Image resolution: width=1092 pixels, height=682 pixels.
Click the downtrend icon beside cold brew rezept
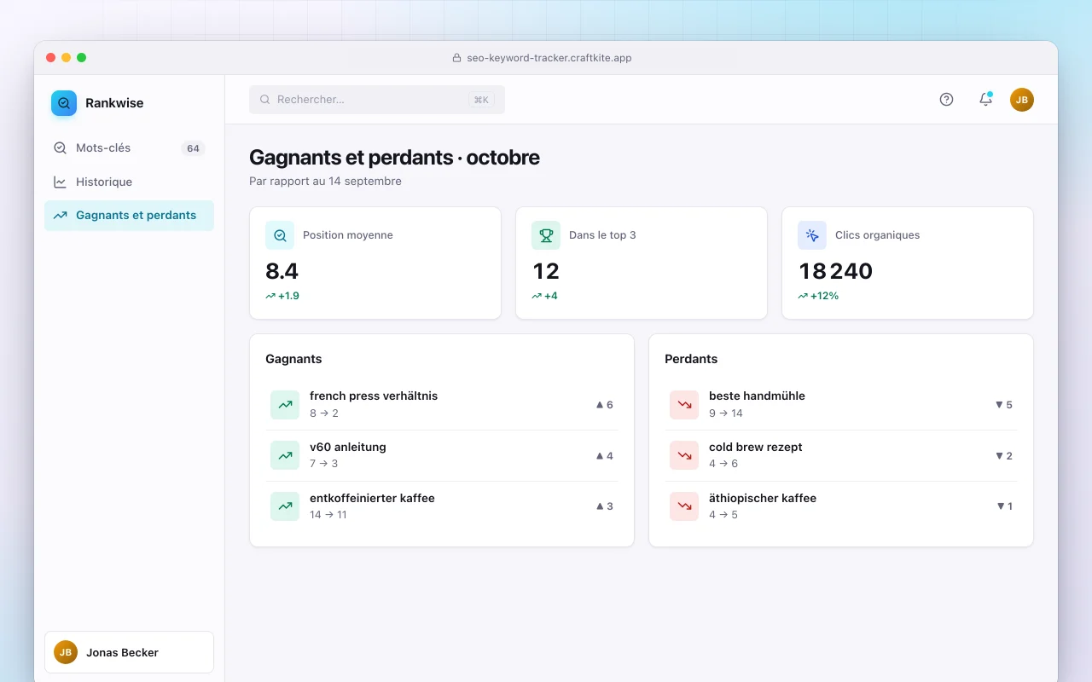click(684, 455)
